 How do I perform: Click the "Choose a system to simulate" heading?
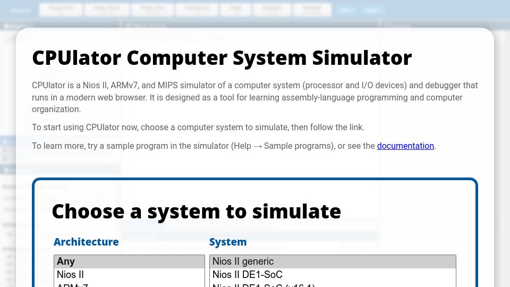click(196, 212)
